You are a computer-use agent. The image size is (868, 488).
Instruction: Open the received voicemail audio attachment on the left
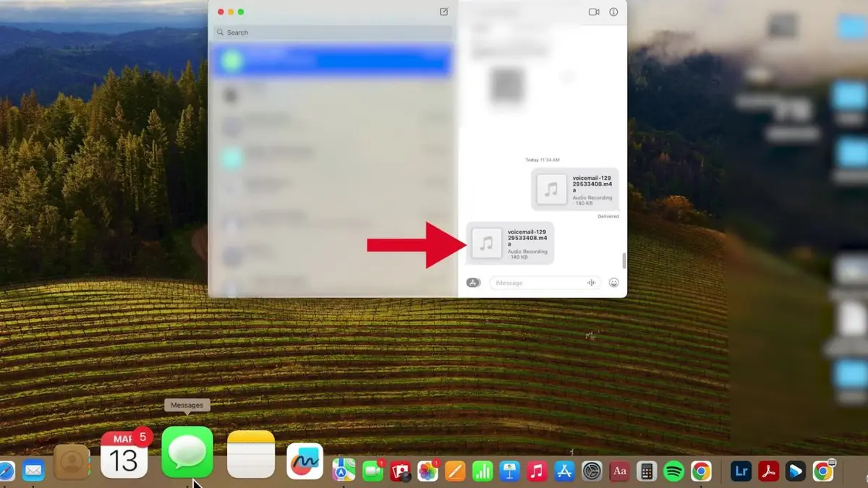[511, 243]
